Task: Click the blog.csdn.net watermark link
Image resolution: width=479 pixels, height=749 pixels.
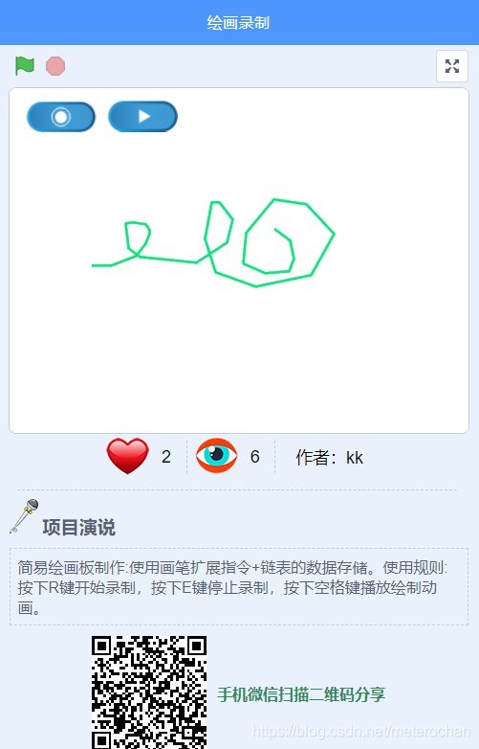Action: point(361,732)
